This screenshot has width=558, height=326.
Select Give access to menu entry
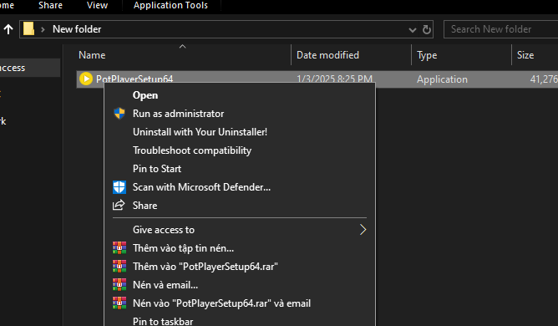pyautogui.click(x=240, y=230)
